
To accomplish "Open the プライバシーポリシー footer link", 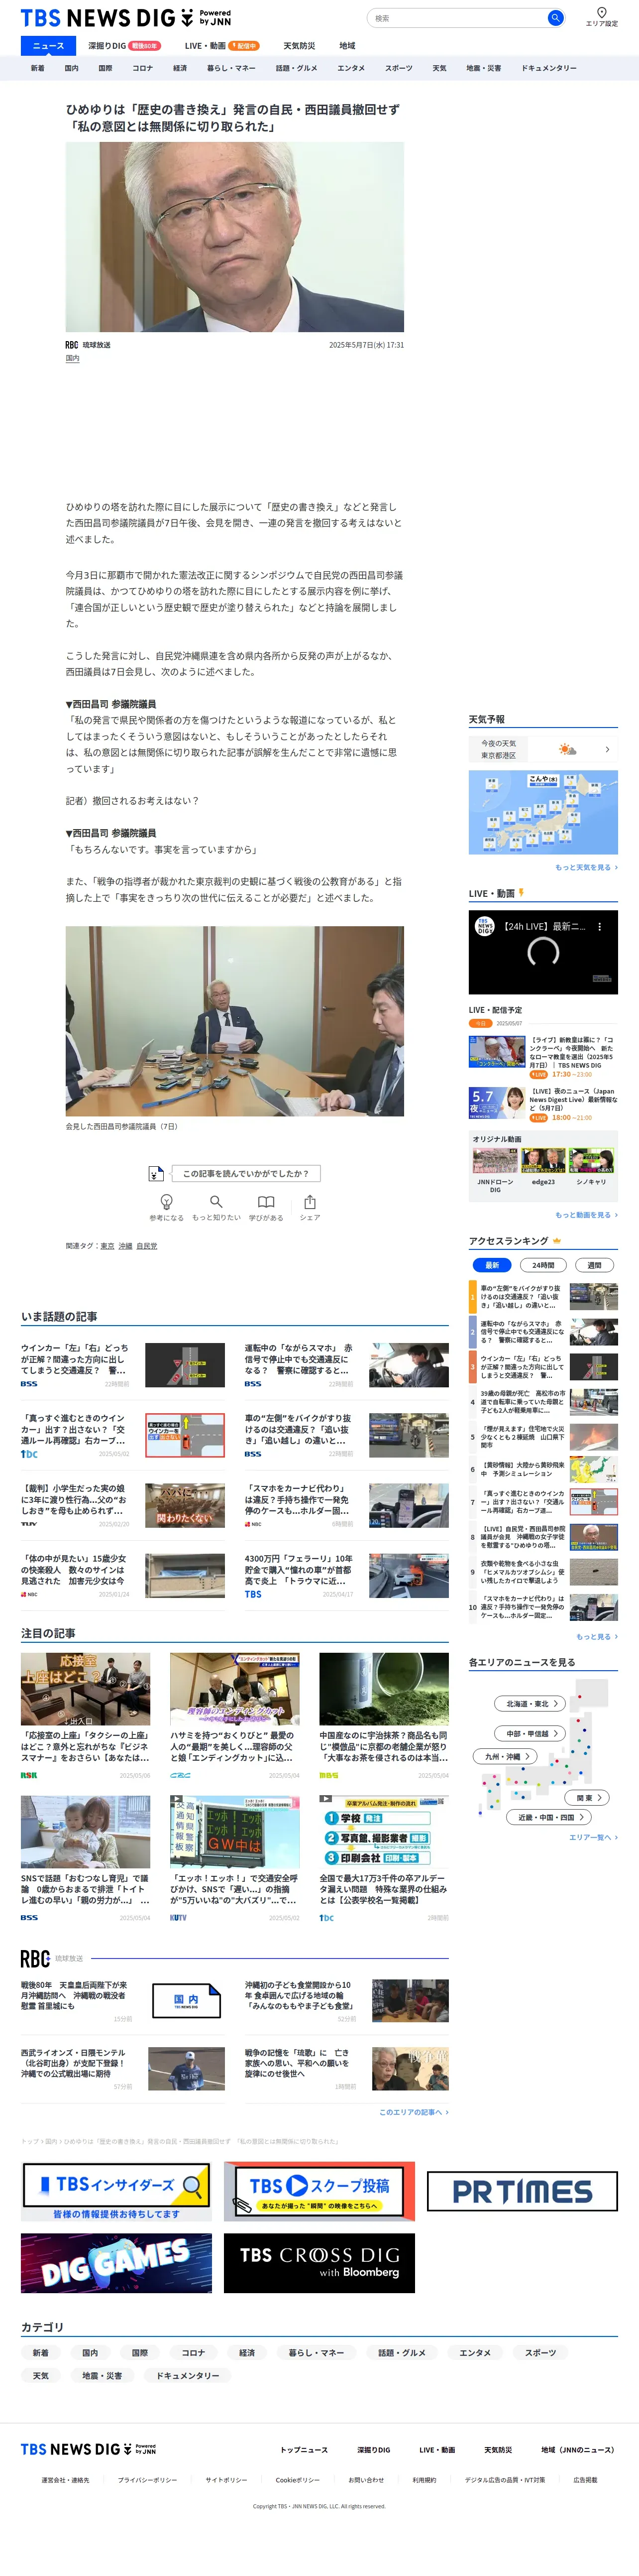I will pos(147,2480).
